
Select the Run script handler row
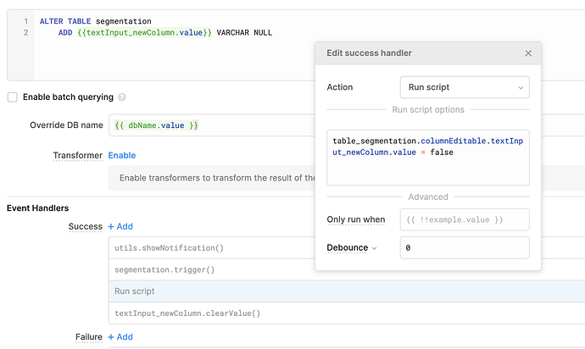347,291
